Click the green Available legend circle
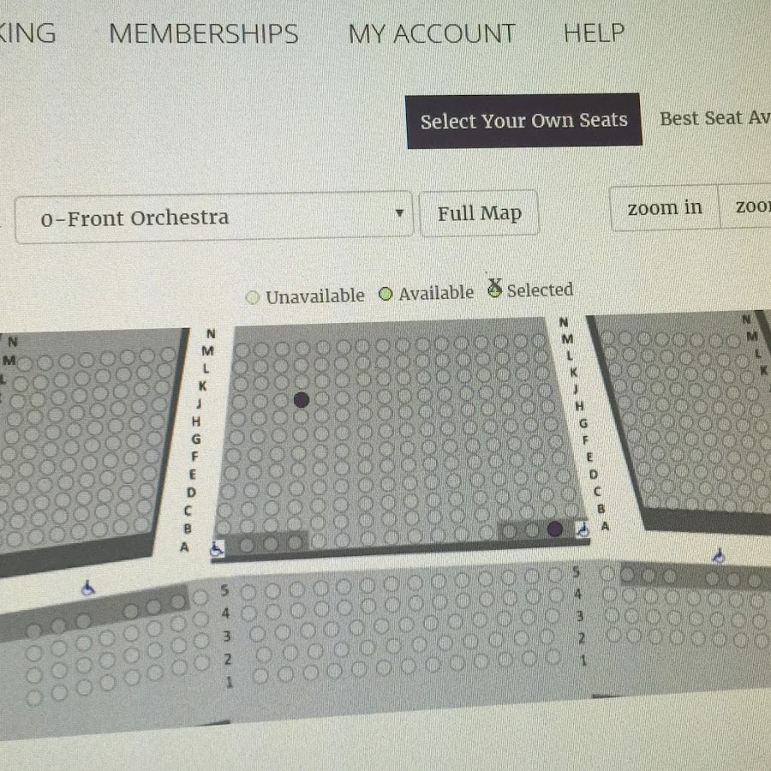771x771 pixels. point(385,294)
